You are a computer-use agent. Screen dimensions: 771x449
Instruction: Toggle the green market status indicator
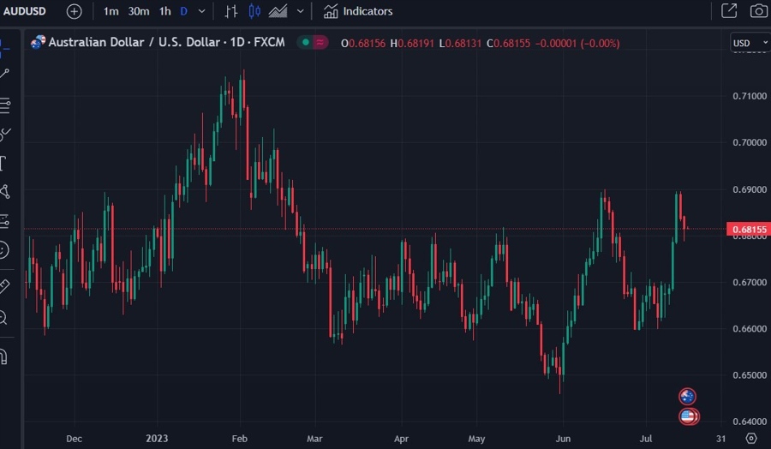pos(305,42)
